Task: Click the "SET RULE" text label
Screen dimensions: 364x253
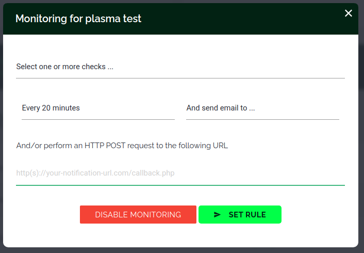Action: point(247,215)
